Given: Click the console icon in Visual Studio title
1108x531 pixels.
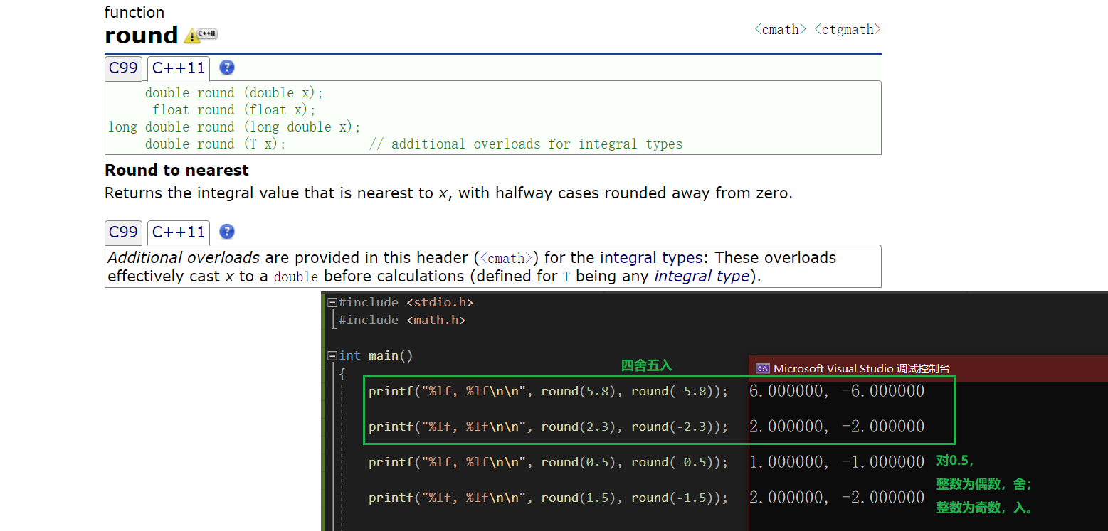Looking at the screenshot, I should click(763, 368).
